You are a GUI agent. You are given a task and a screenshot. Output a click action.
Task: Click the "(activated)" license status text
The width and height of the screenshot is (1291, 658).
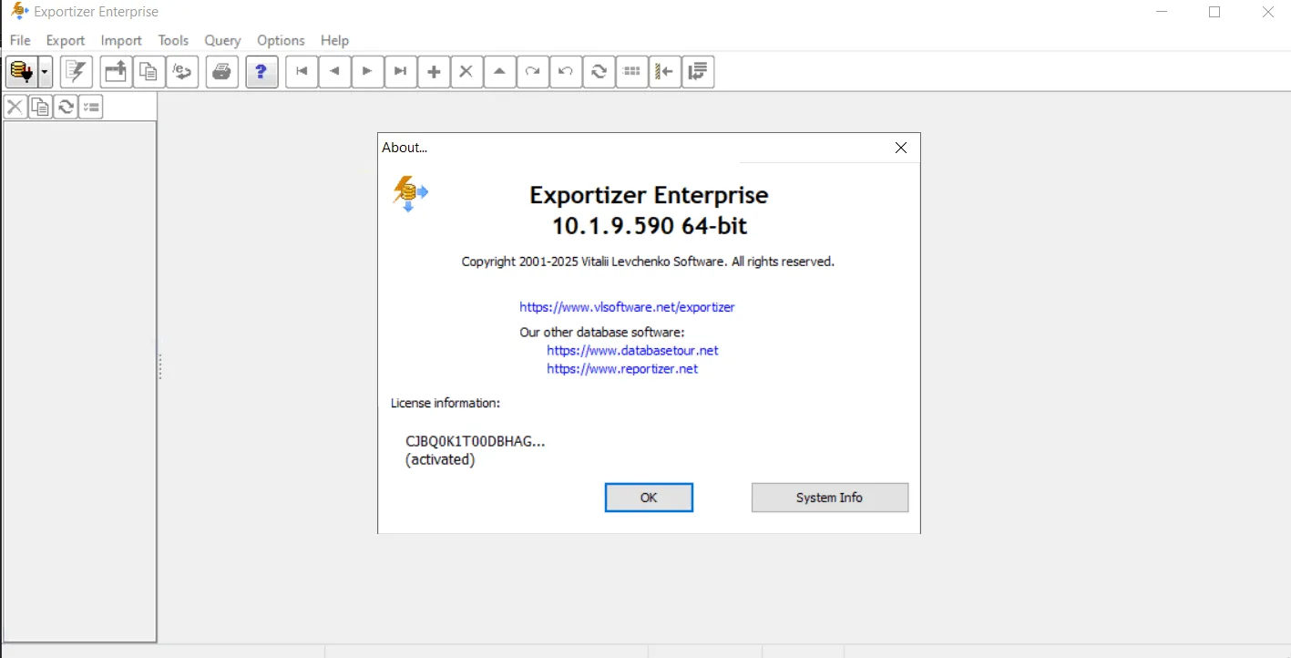[440, 460]
